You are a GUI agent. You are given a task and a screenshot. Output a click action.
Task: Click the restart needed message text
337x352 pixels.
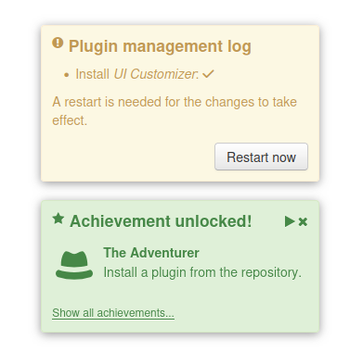175,111
